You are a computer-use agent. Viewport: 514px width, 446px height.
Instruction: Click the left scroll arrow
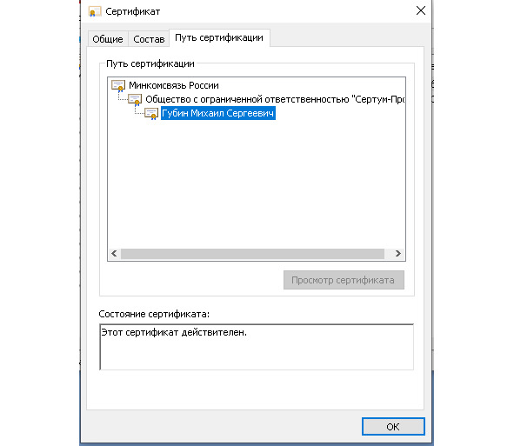(114, 253)
